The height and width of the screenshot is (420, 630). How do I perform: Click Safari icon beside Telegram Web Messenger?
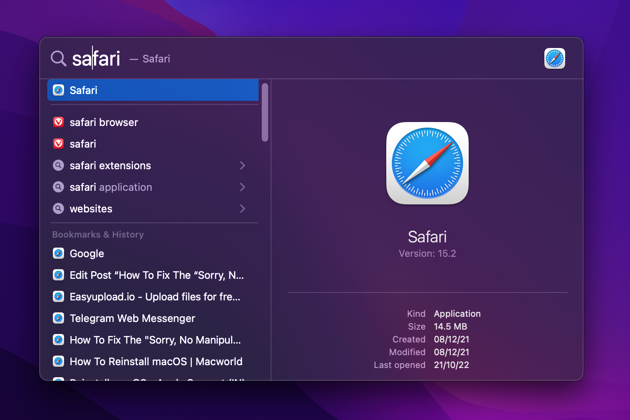pos(58,318)
